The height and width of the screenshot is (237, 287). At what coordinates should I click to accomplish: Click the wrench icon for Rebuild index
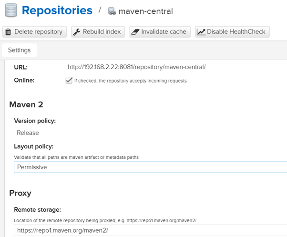tap(77, 32)
